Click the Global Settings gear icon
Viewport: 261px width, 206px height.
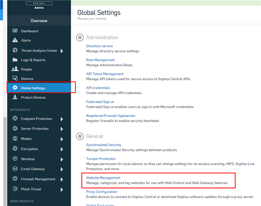[x=15, y=87]
